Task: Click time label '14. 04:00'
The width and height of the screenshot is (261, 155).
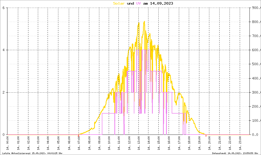Action: (x=48, y=143)
